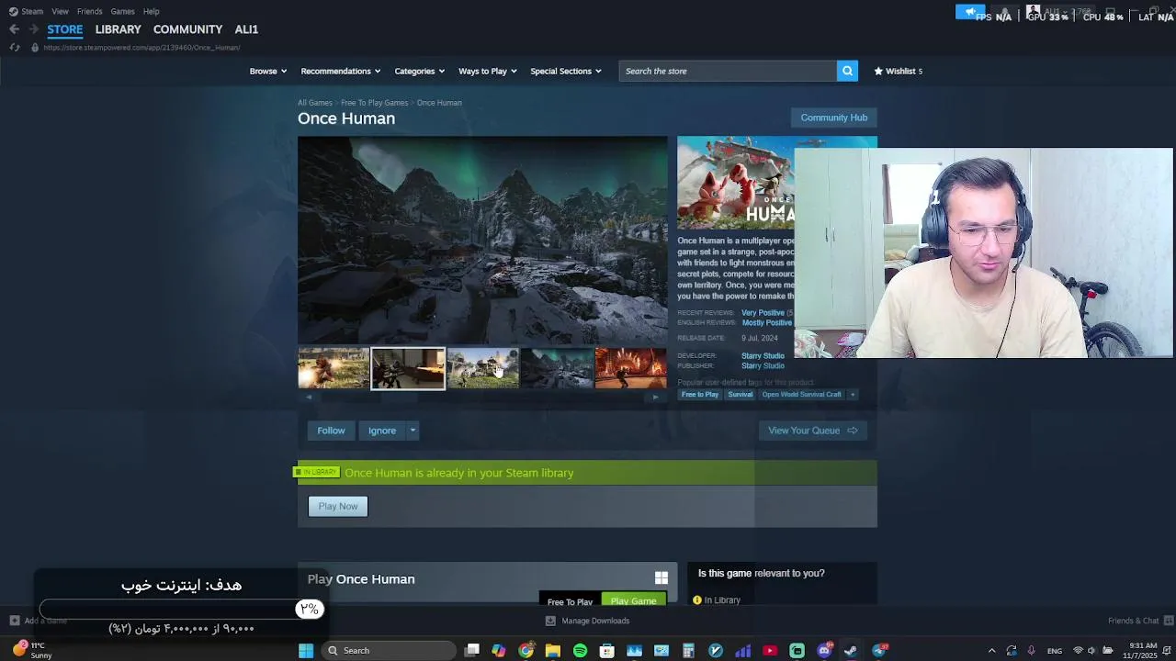Open All Games breadcrumb link
1176x661 pixels.
tap(315, 103)
